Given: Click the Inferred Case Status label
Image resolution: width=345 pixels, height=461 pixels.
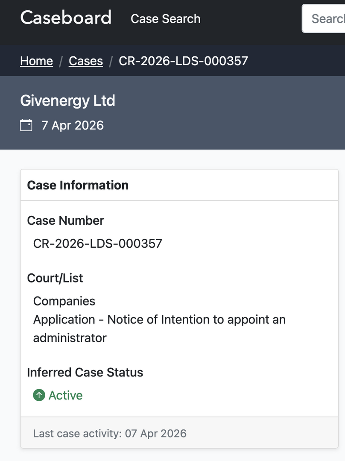Looking at the screenshot, I should [x=85, y=373].
